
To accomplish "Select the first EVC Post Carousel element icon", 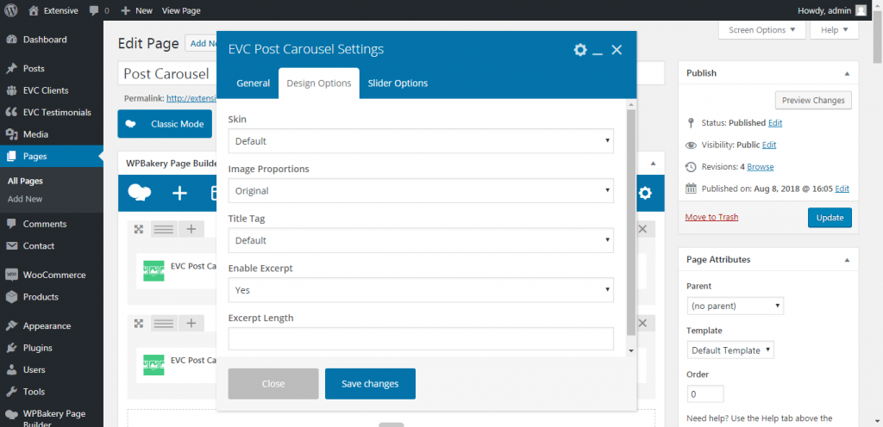I will coord(153,271).
